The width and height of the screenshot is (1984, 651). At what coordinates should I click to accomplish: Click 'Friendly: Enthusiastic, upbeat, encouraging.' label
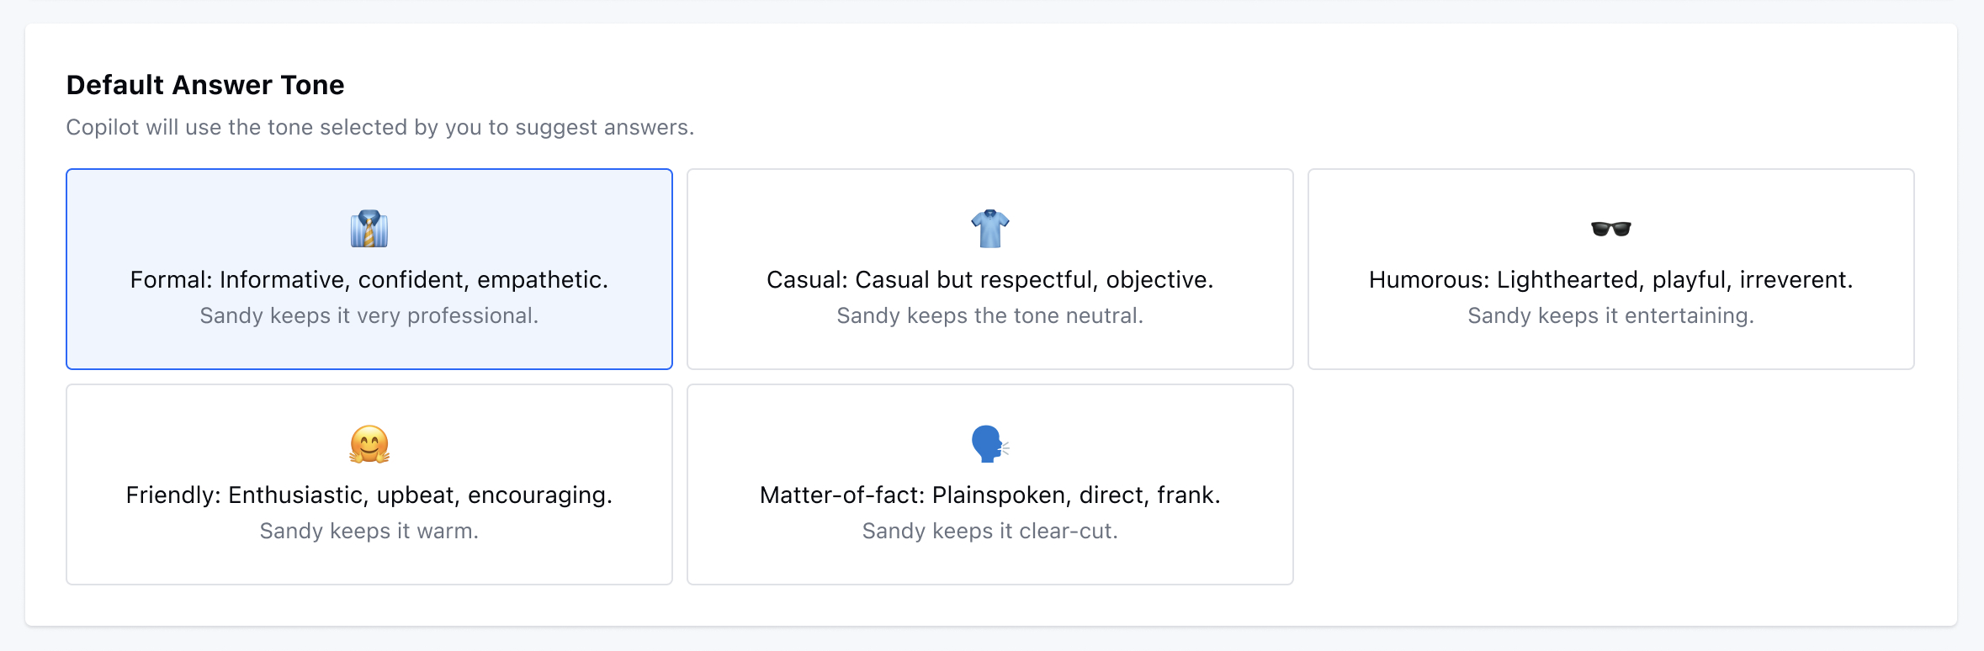coord(369,495)
